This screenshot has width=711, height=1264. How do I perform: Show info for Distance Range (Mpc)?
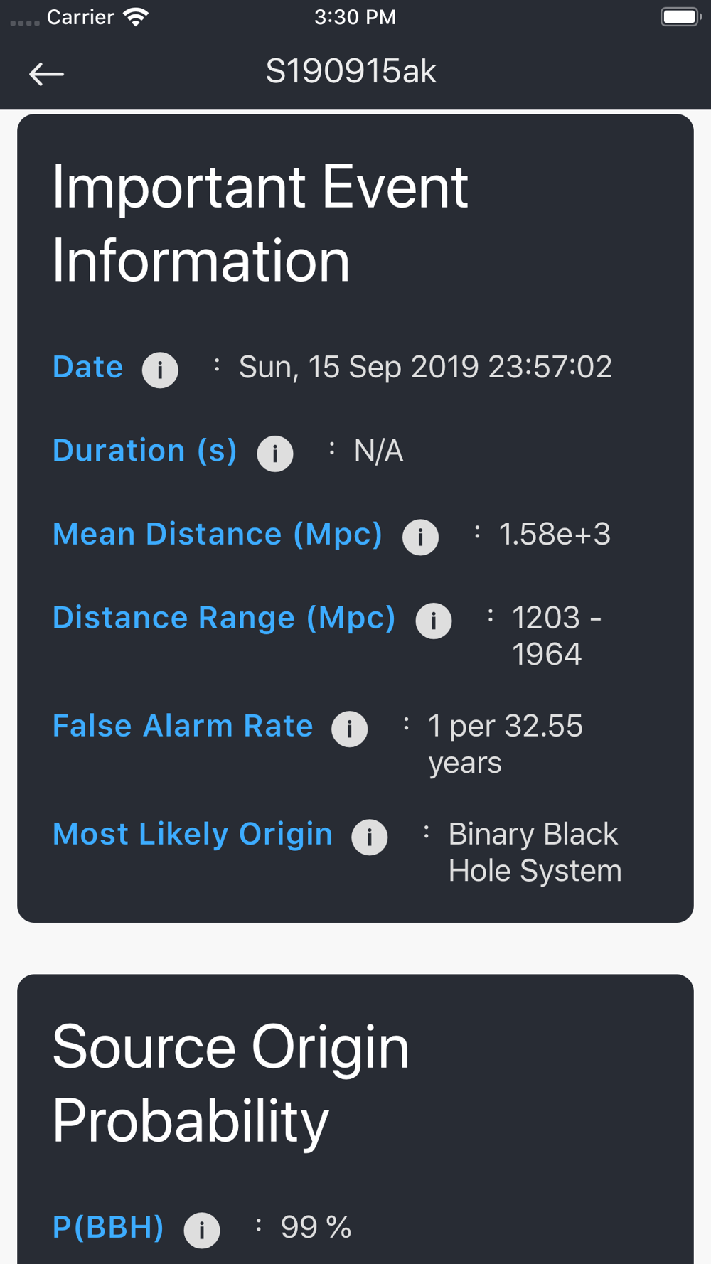point(434,621)
